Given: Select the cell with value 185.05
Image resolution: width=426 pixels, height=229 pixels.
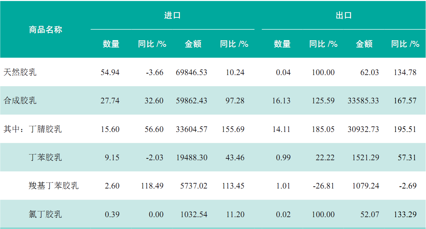Looking at the screenshot, I should [x=323, y=129].
